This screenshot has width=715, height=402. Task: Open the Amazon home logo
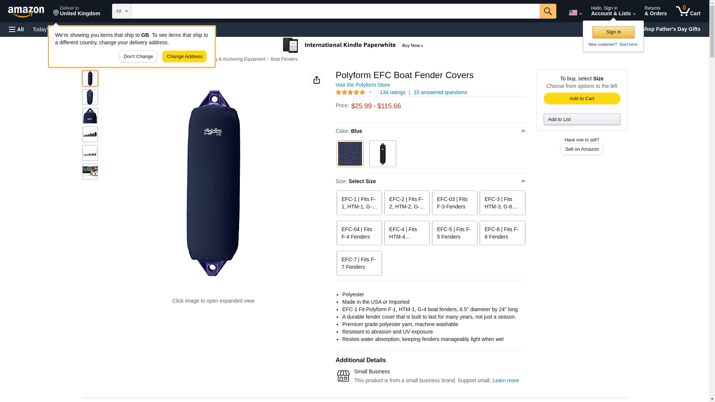pyautogui.click(x=26, y=12)
